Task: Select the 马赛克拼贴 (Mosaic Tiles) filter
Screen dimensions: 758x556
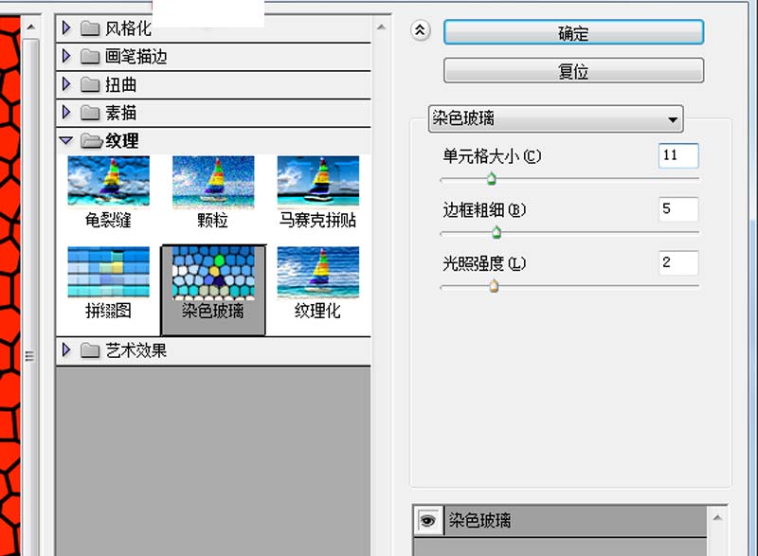Action: (x=317, y=180)
